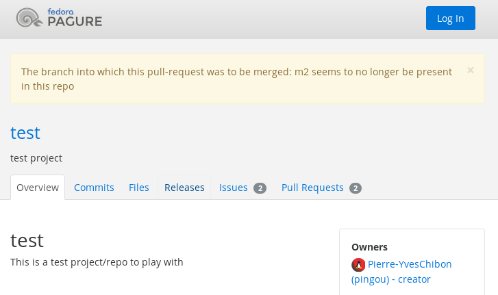498x295 pixels.
Task: Dismiss the missing branch warning alert
Action: click(471, 70)
